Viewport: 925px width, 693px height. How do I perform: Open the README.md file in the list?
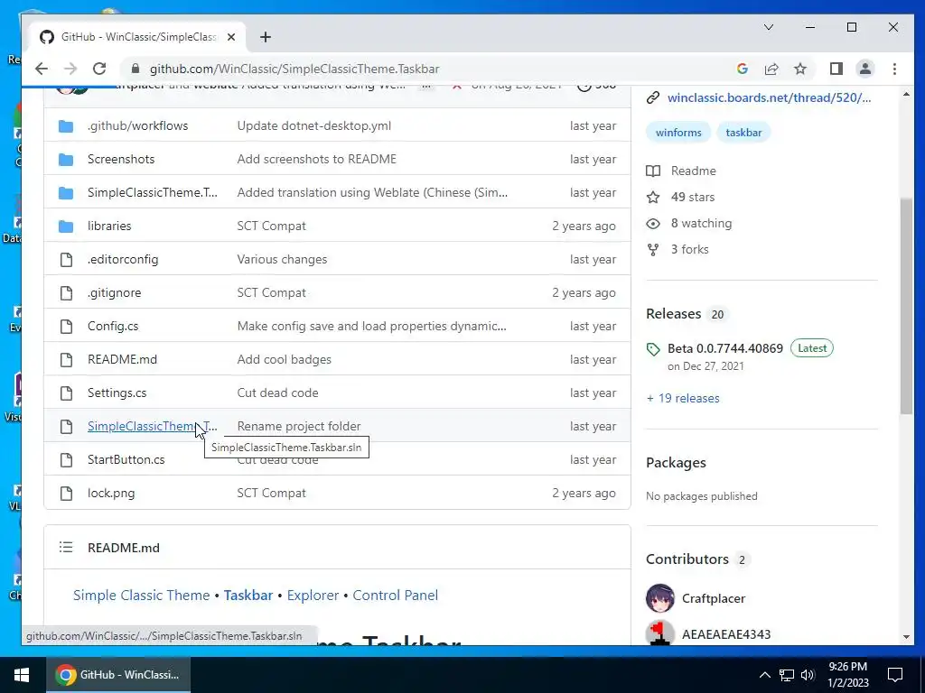pyautogui.click(x=122, y=359)
